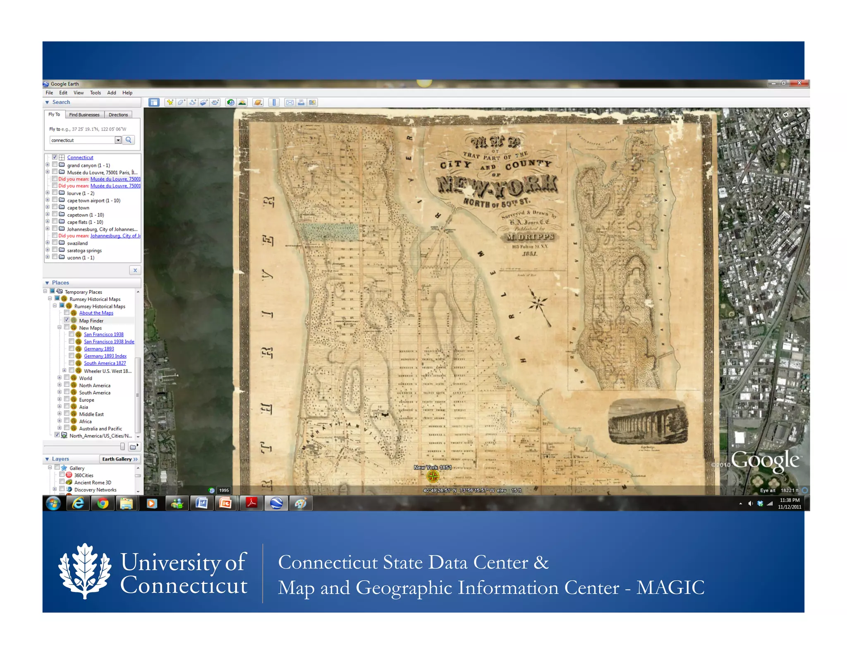
Task: Toggle the sunlight icon in the toolbar
Action: pos(242,103)
